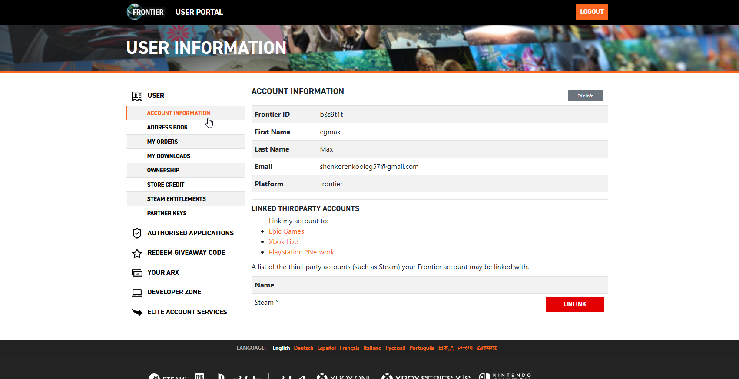Viewport: 739px width, 379px height.
Task: Click the Elite Account Services ship icon
Action: 137,312
